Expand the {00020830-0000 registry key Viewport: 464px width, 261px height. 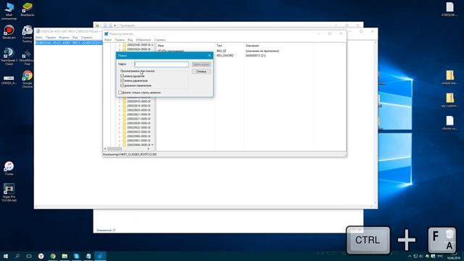pos(120,123)
